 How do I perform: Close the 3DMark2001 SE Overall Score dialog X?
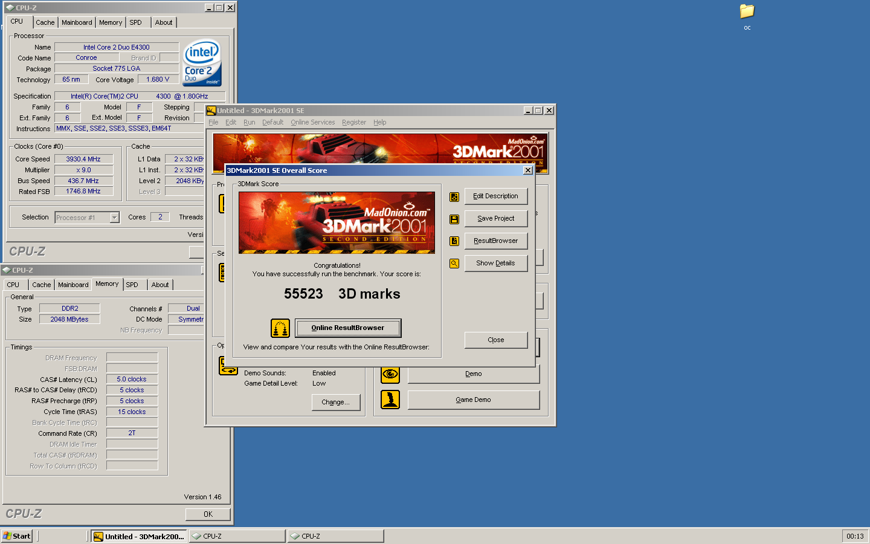528,170
